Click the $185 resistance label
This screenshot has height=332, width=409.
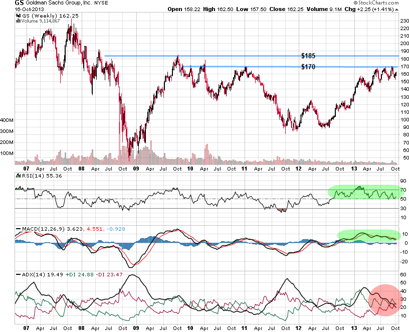[308, 56]
